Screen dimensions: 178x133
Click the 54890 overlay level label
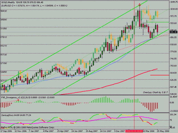point(4,20)
